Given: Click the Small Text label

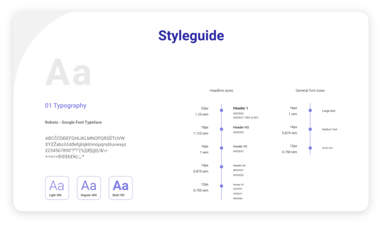Looking at the screenshot, I should [327, 148].
